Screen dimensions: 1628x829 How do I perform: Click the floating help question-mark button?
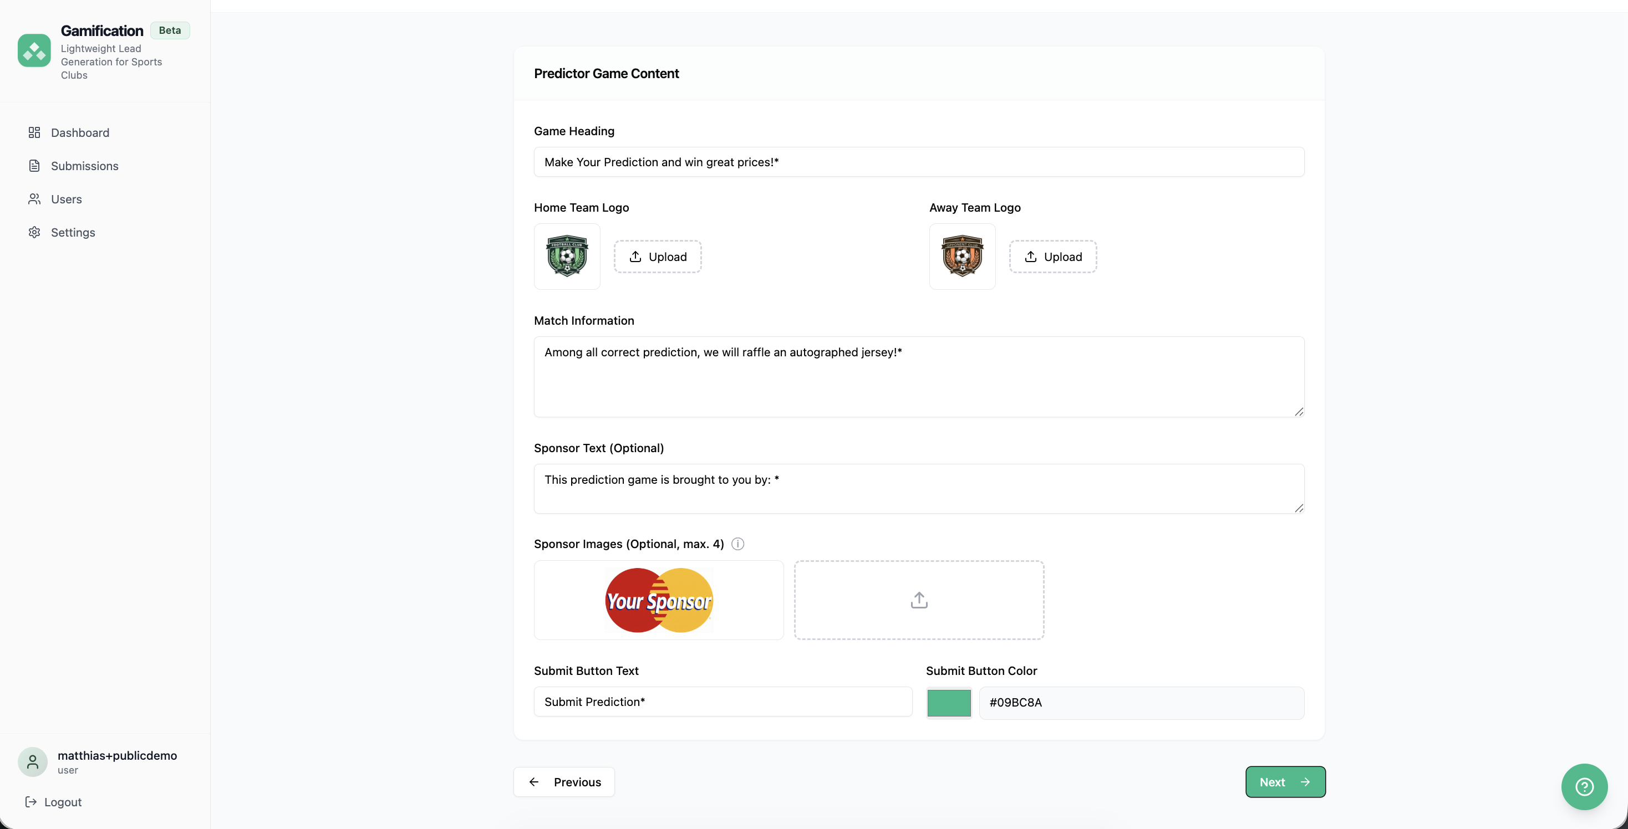pos(1584,787)
